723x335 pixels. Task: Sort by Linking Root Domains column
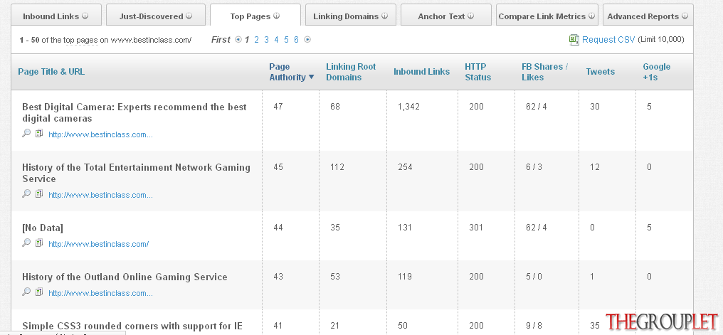click(351, 72)
